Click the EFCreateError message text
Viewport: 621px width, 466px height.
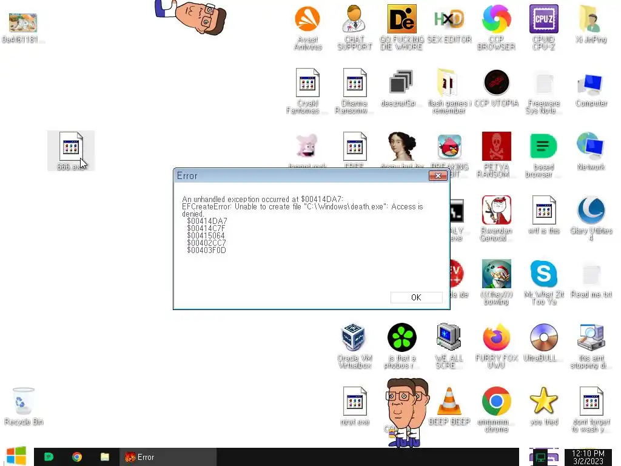302,210
